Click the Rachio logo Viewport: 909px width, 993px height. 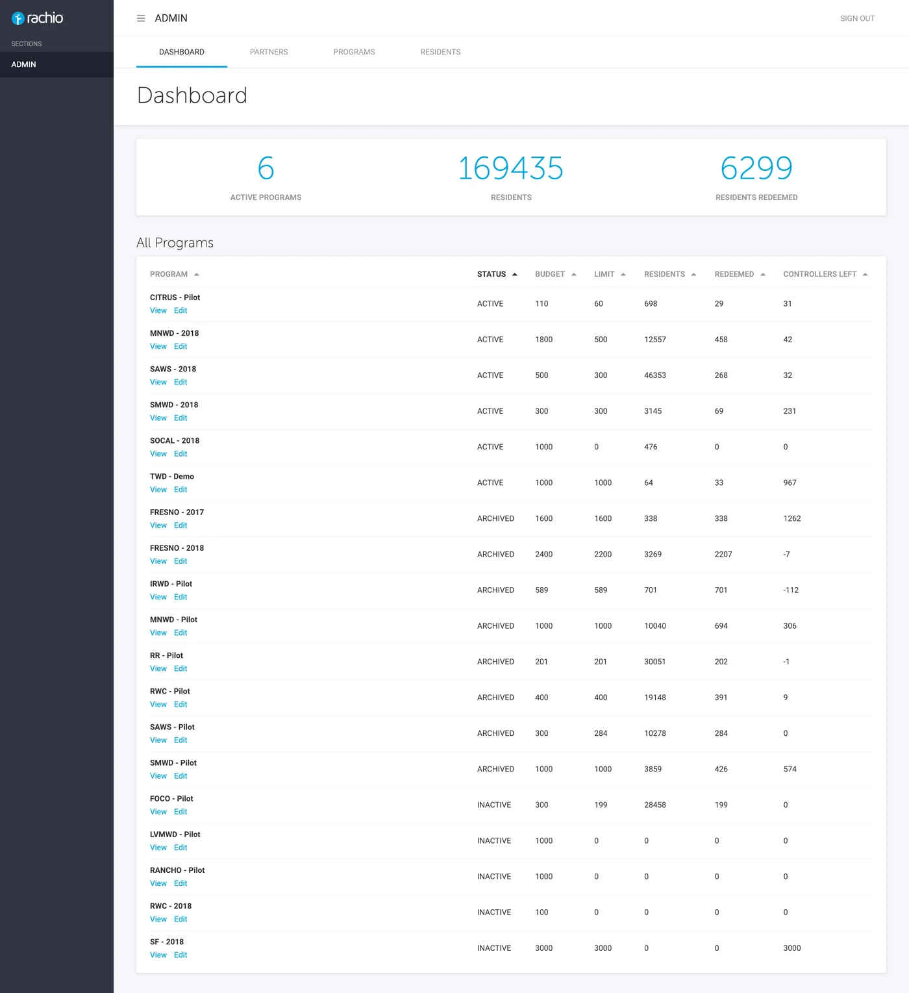tap(38, 18)
